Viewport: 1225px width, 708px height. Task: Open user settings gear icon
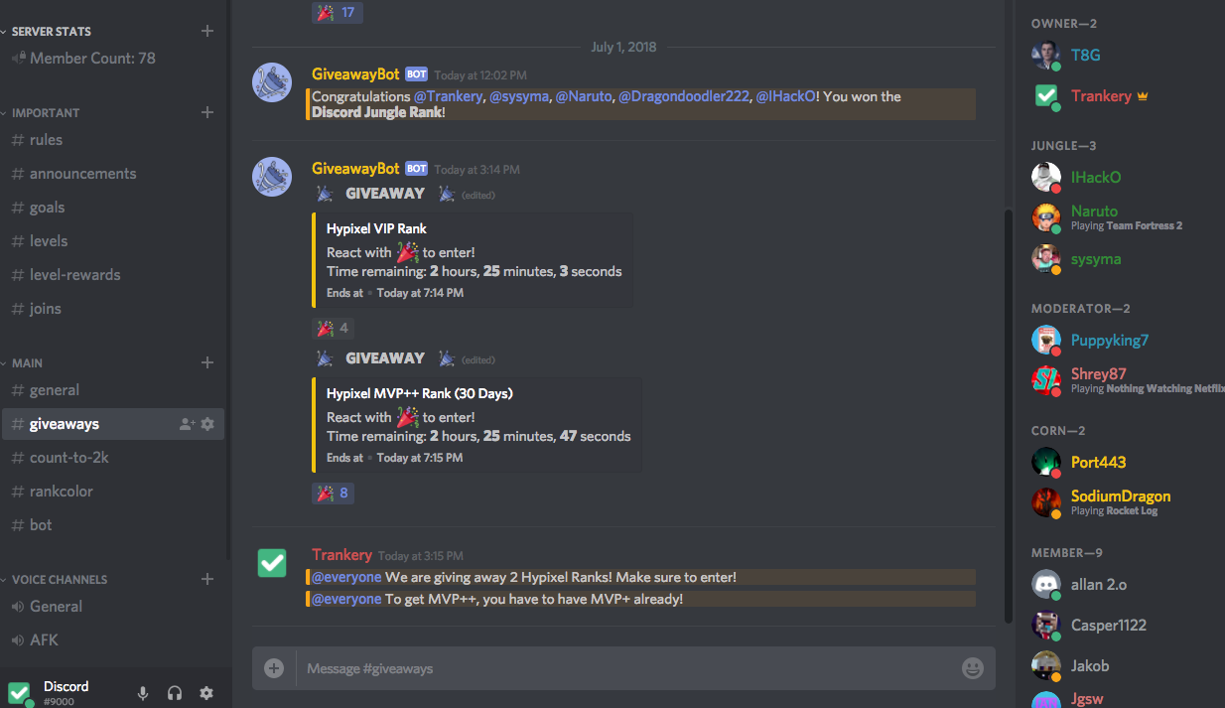tap(206, 693)
